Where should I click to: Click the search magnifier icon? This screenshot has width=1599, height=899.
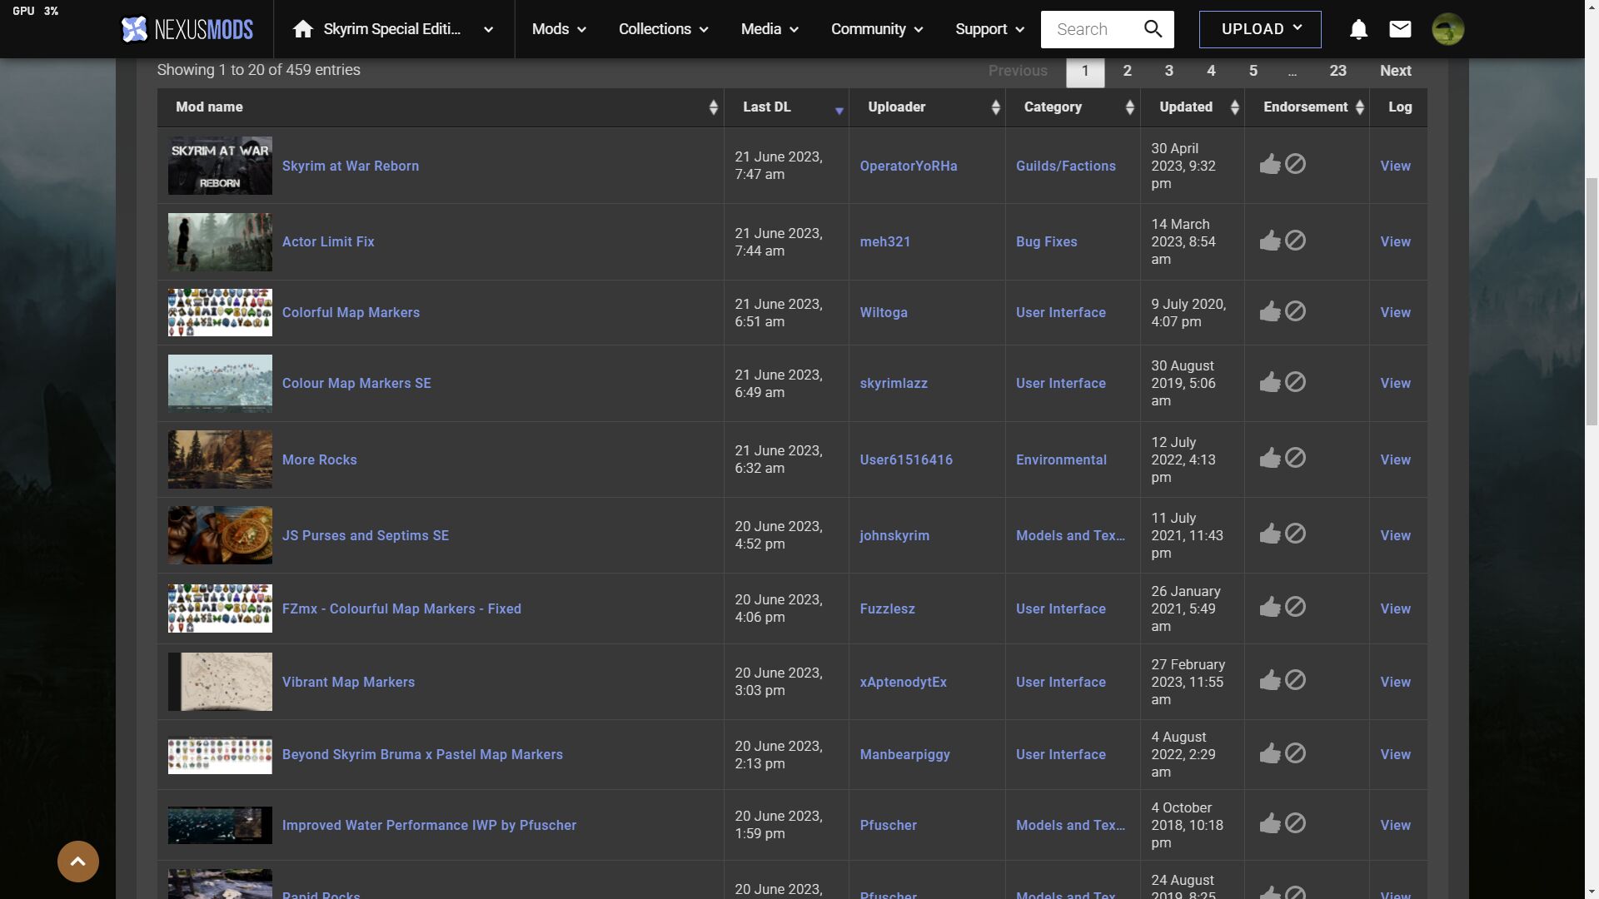pyautogui.click(x=1153, y=29)
